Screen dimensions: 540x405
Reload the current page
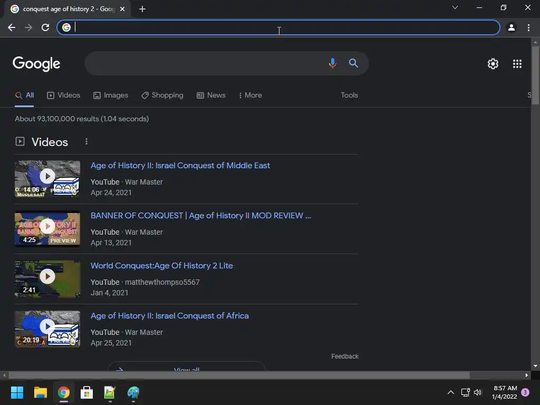pyautogui.click(x=45, y=27)
